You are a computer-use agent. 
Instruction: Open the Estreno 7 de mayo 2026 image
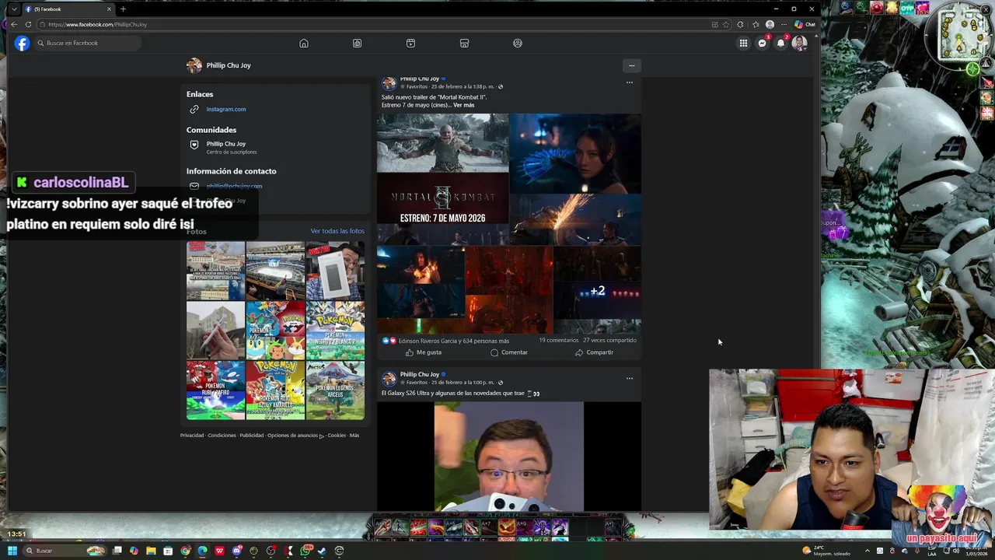pyautogui.click(x=443, y=208)
